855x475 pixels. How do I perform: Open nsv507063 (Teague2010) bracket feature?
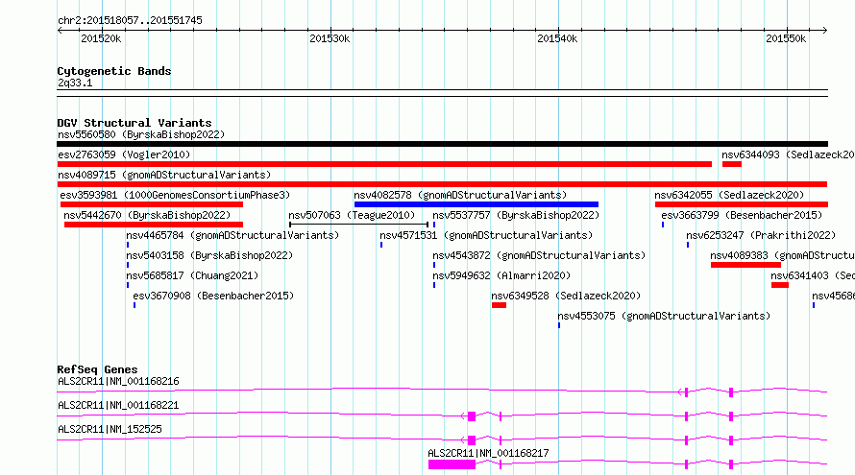tap(358, 225)
